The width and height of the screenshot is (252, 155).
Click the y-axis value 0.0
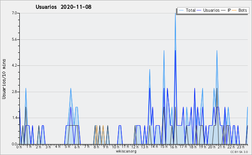[14, 144]
